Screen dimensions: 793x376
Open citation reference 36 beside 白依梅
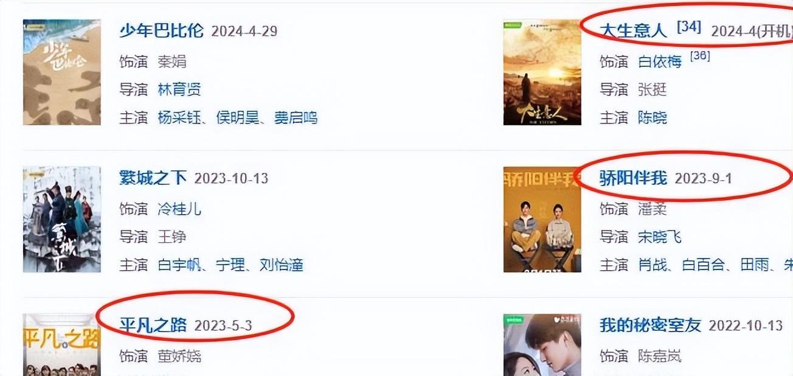tap(700, 57)
